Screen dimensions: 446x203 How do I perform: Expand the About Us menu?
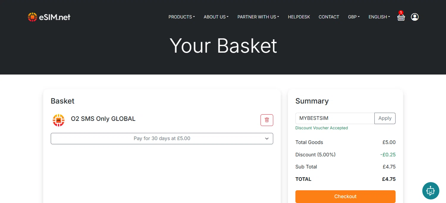coord(216,17)
